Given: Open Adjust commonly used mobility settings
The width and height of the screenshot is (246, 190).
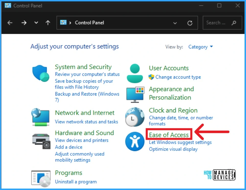Looking at the screenshot, I should 79,157.
